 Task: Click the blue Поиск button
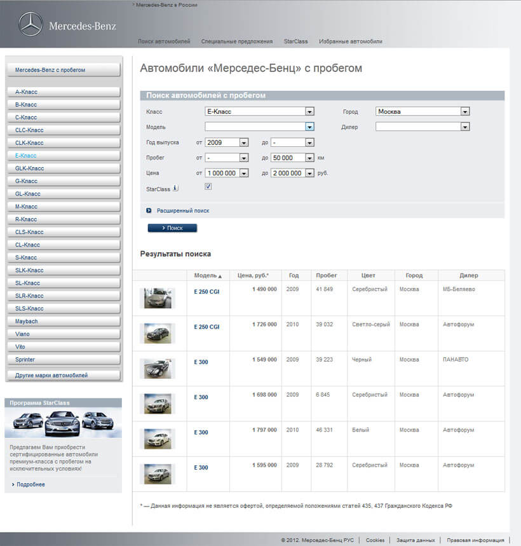[172, 228]
